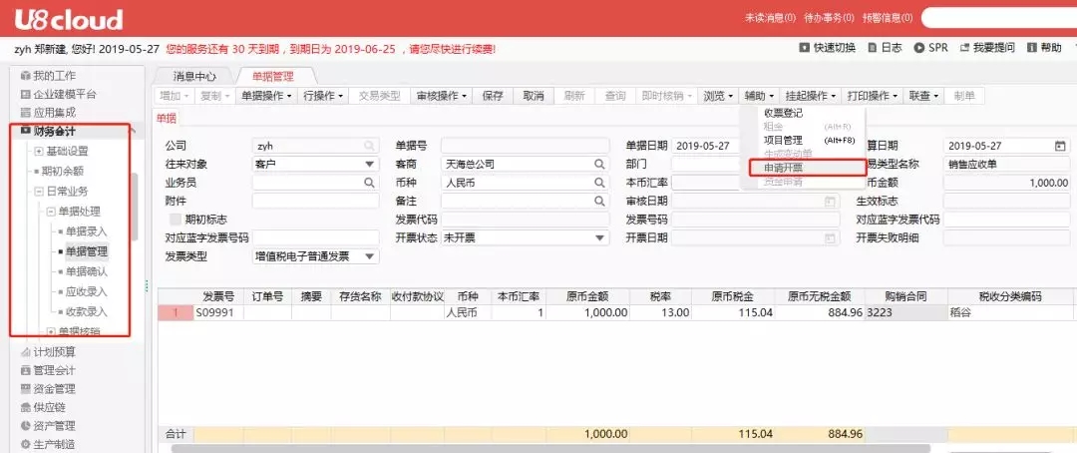This screenshot has height=453, width=1077.
Task: Open the 审核操作 toolbar dropdown
Action: click(443, 96)
